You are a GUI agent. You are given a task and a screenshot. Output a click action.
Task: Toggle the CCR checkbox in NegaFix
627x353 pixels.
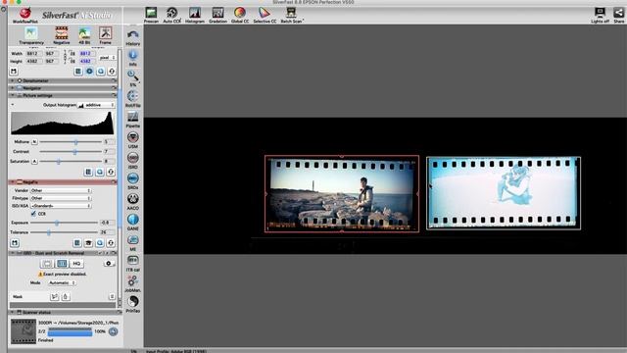pos(33,214)
